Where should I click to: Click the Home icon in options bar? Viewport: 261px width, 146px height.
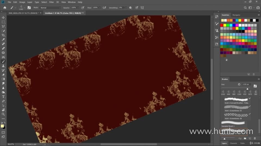(5, 8)
